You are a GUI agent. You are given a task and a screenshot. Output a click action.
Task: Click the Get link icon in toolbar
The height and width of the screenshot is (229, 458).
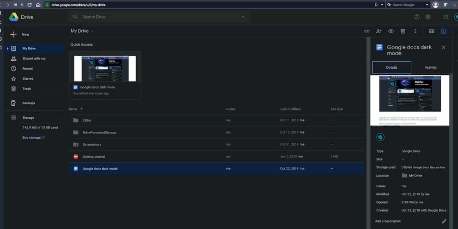(x=367, y=31)
